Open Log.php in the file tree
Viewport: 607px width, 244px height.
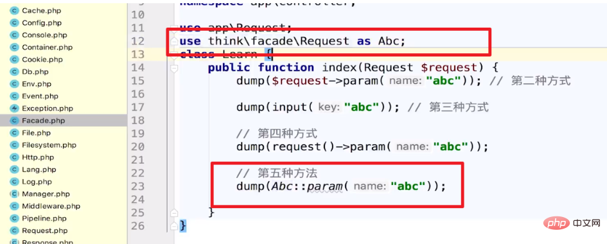coord(37,182)
